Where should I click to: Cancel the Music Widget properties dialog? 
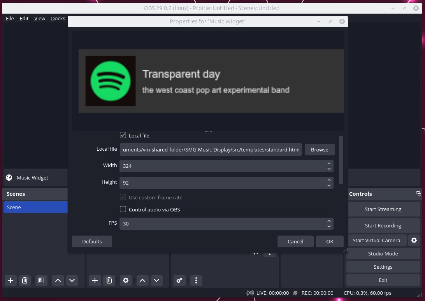click(x=295, y=241)
